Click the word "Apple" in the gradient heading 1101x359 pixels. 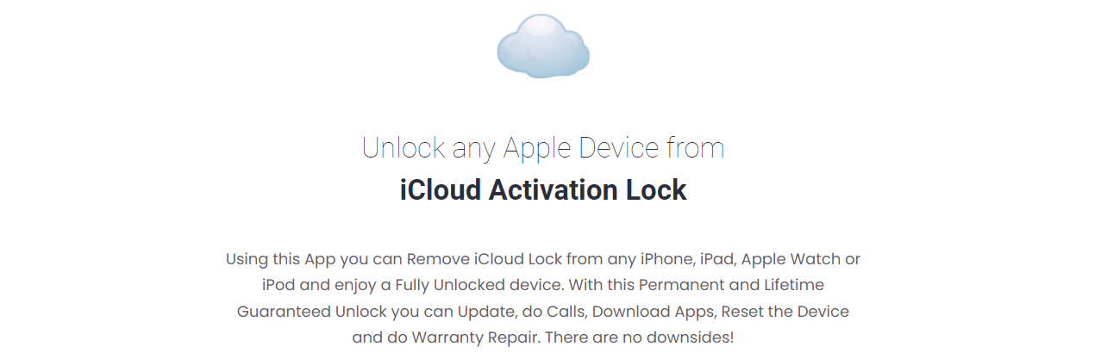(x=537, y=150)
